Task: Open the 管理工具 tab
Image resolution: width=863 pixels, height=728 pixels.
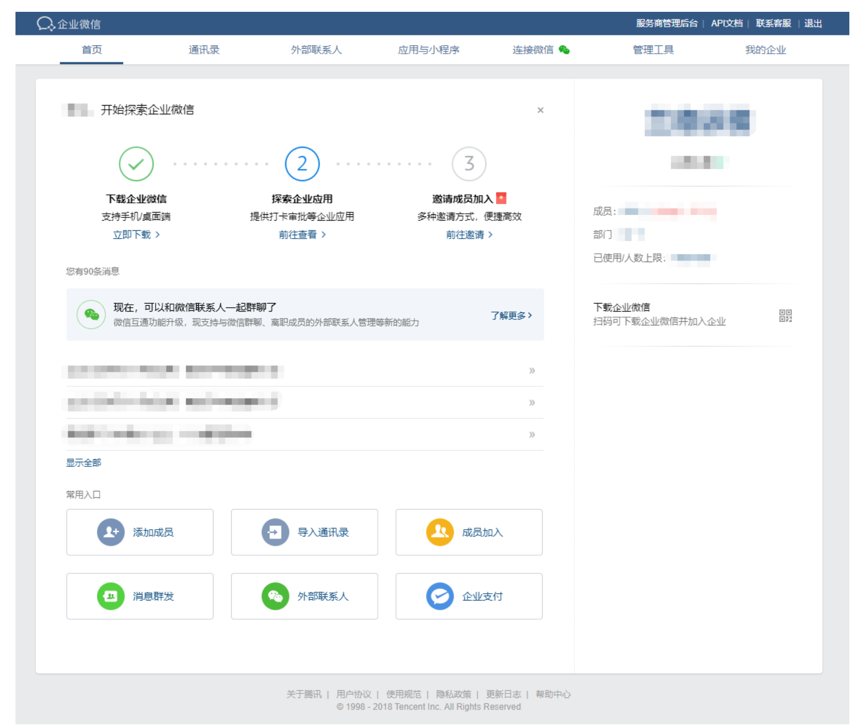Action: 653,50
